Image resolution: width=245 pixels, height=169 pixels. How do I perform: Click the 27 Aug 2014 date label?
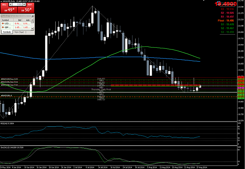click(201, 167)
